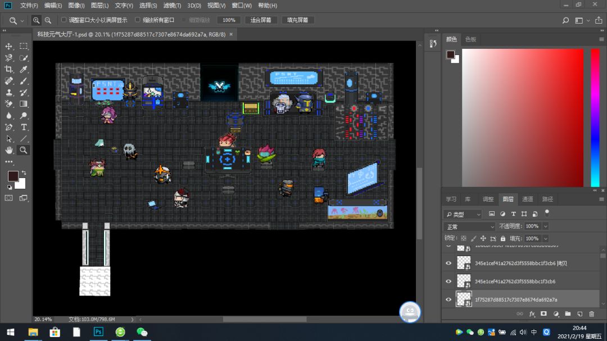Open the status bar info arrow
The height and width of the screenshot is (341, 607).
click(133, 319)
